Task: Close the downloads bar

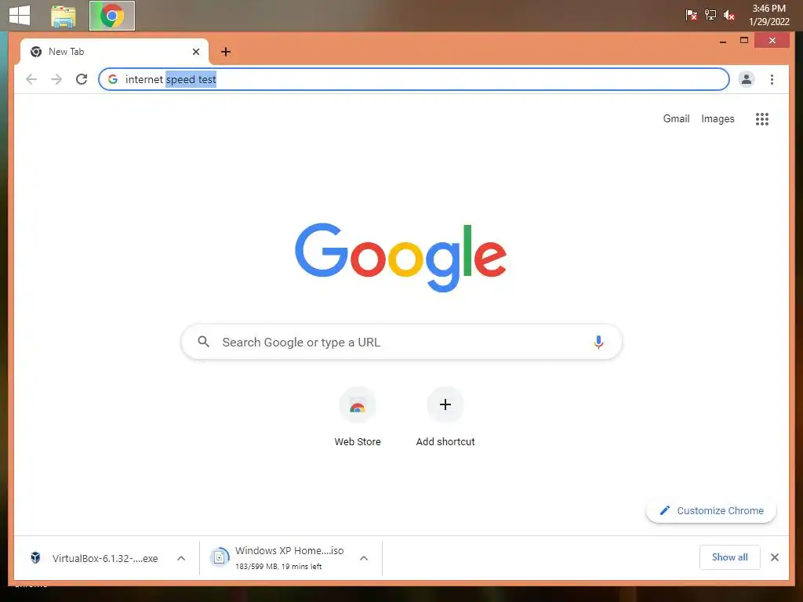Action: pyautogui.click(x=775, y=557)
